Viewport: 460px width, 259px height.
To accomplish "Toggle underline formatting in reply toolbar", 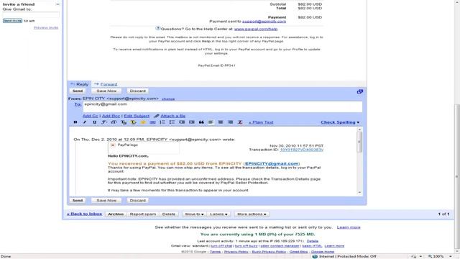I will click(94, 122).
